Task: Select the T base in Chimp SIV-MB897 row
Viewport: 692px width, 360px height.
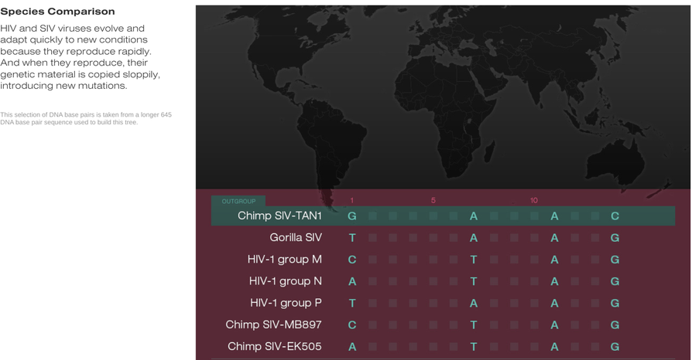Action: pyautogui.click(x=474, y=325)
